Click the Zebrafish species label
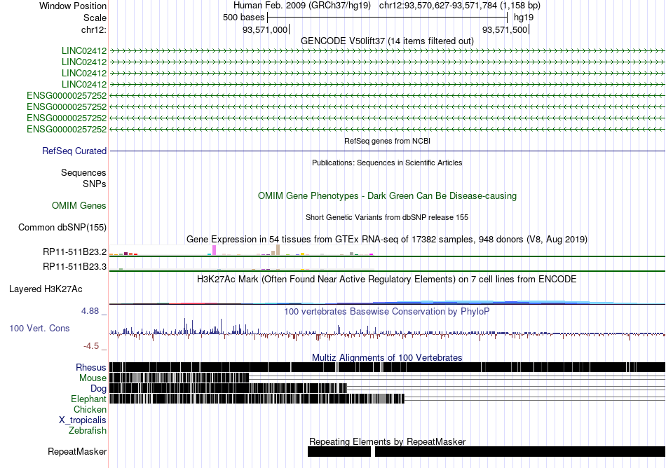 (x=88, y=430)
